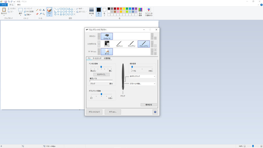263x148 pixels.
Task: Select the Fill bucket tool
Action: tap(41, 10)
